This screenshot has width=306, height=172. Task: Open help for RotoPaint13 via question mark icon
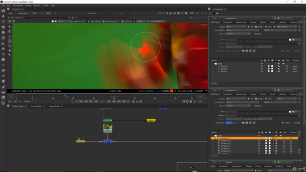295,18
